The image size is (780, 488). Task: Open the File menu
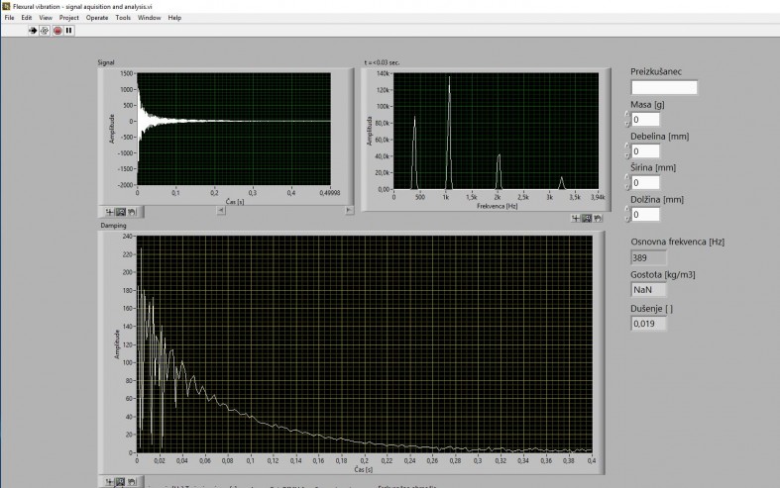pyautogui.click(x=10, y=18)
